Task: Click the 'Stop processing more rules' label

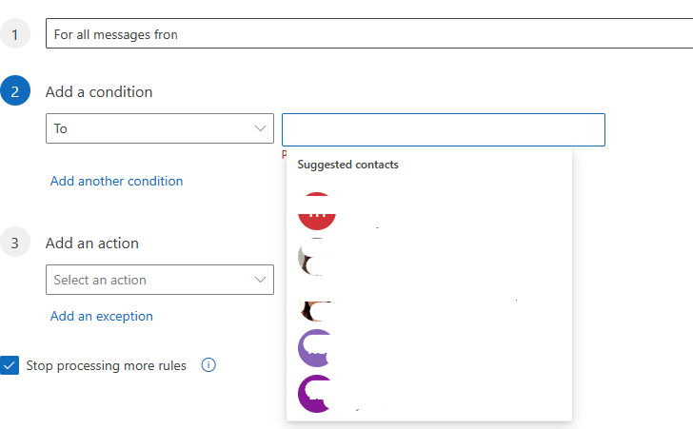Action: click(x=106, y=365)
